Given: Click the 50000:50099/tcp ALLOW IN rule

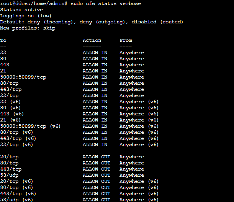Looking at the screenshot, I should pos(23,77).
